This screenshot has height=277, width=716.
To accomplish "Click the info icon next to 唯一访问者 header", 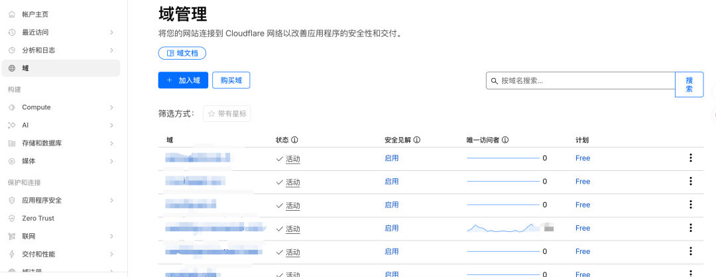I will pos(505,140).
